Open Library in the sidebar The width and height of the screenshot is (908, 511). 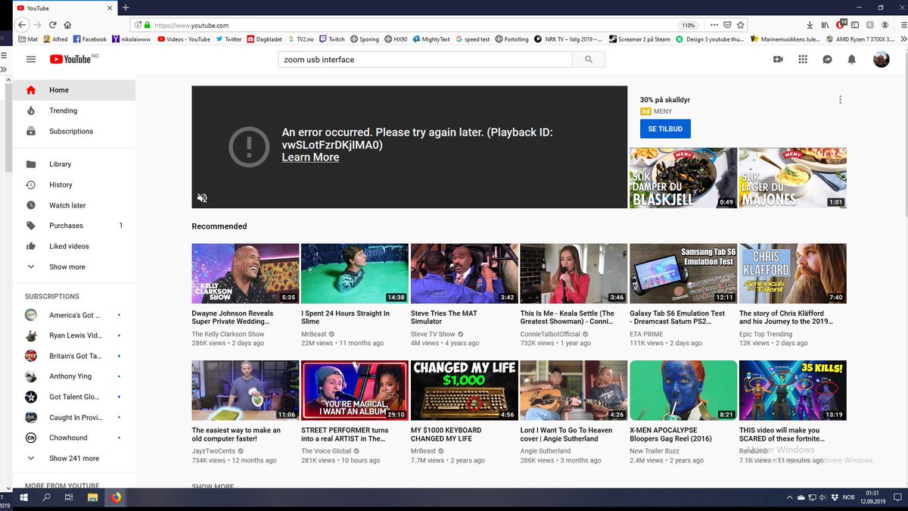point(74,164)
